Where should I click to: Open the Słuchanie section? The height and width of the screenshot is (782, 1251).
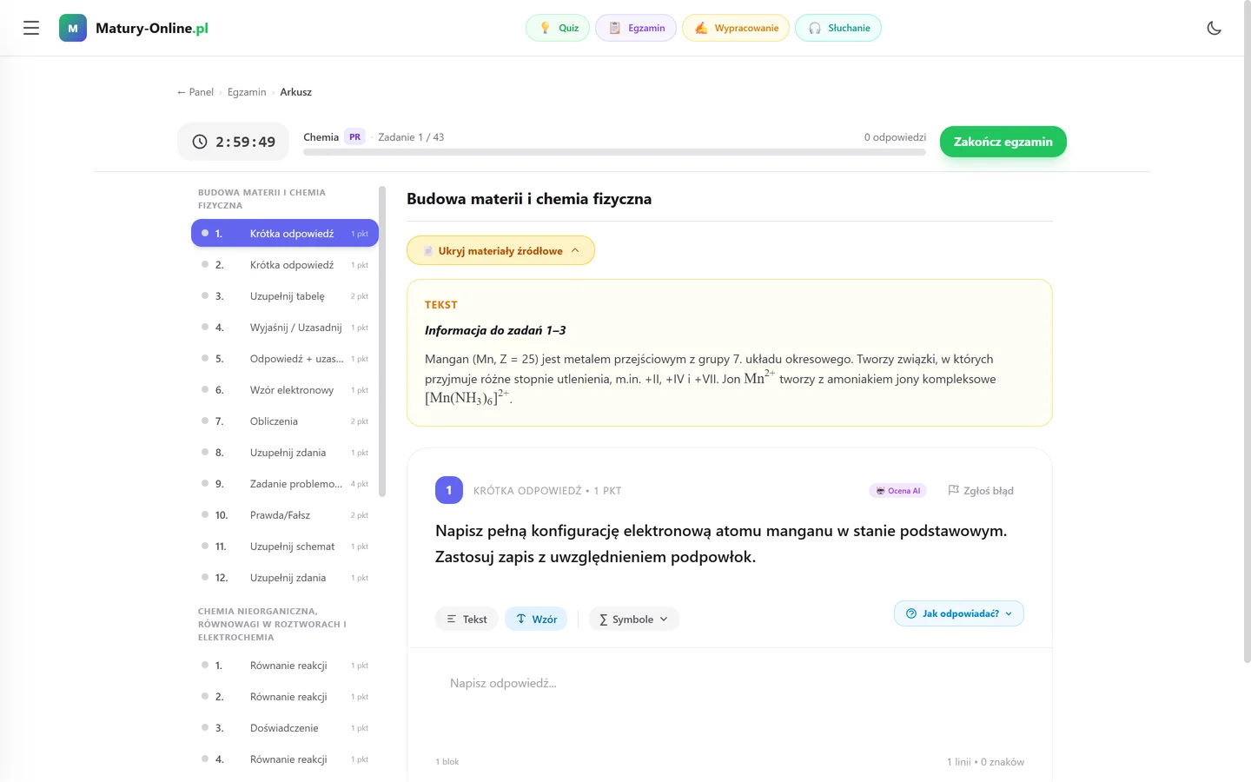[x=838, y=28]
